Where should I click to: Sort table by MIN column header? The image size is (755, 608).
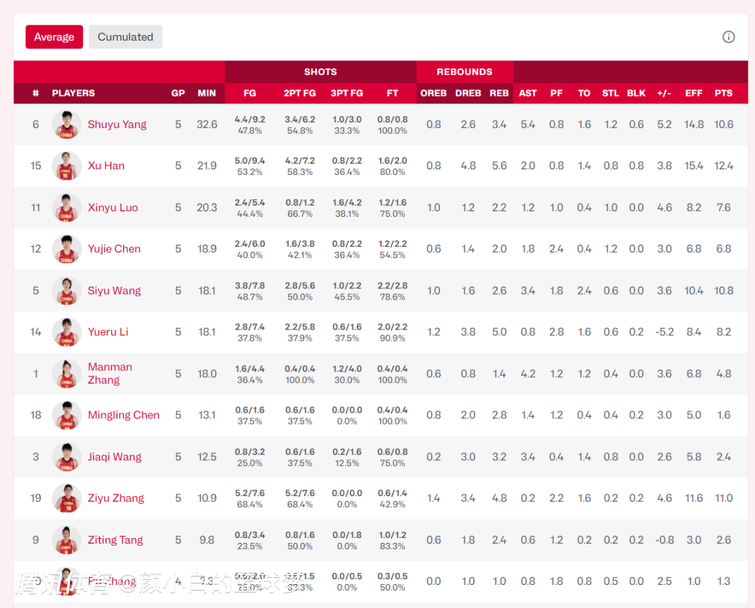[x=207, y=93]
